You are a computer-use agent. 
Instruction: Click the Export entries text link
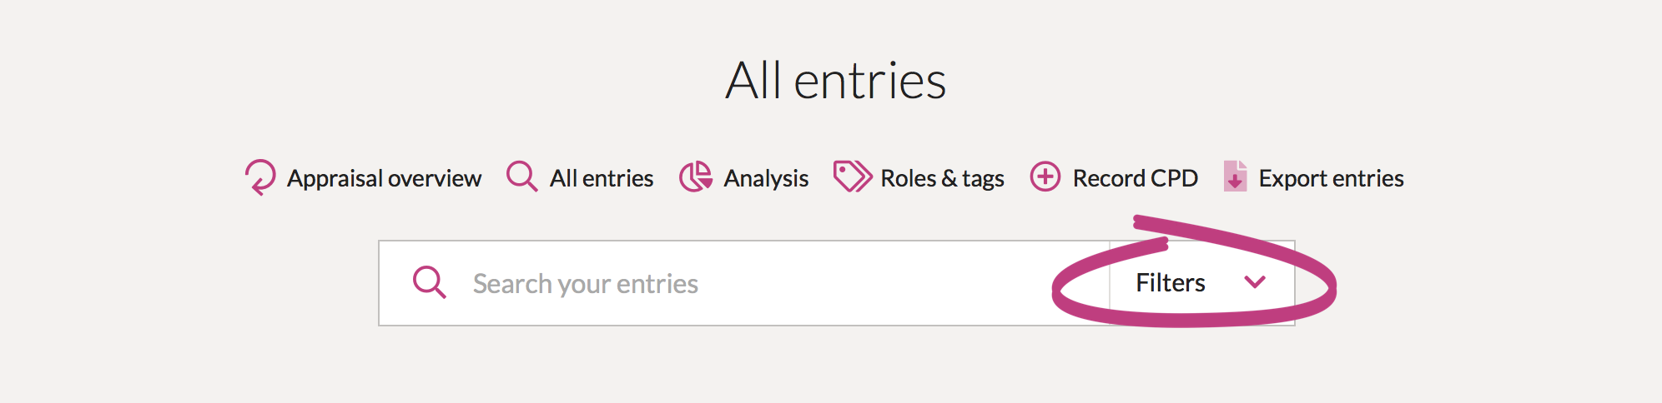pos(1331,178)
